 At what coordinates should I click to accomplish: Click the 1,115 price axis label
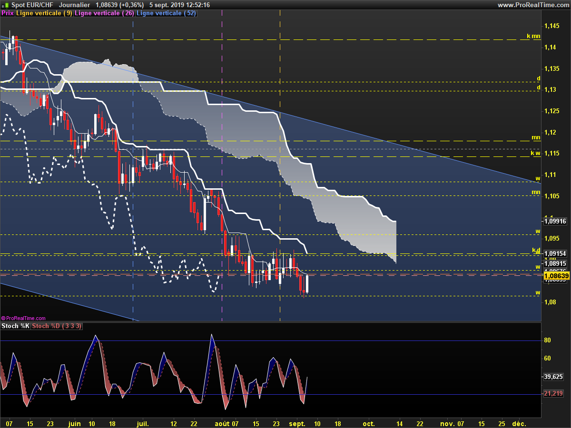[551, 153]
